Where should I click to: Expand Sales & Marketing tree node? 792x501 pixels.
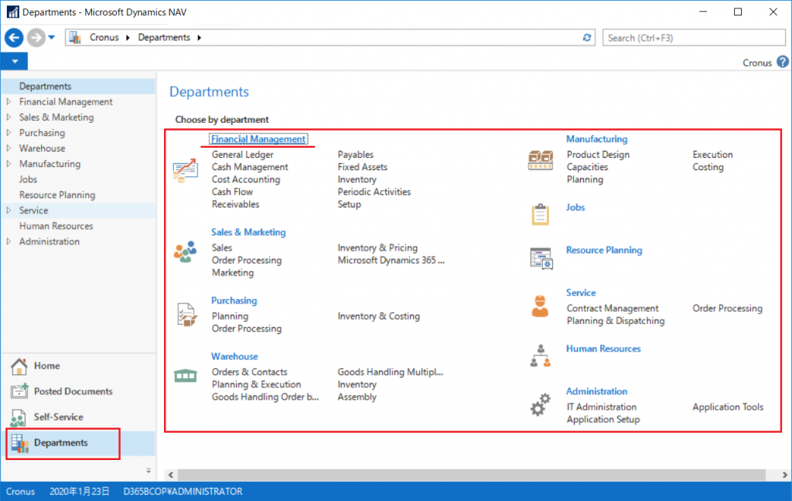click(9, 118)
